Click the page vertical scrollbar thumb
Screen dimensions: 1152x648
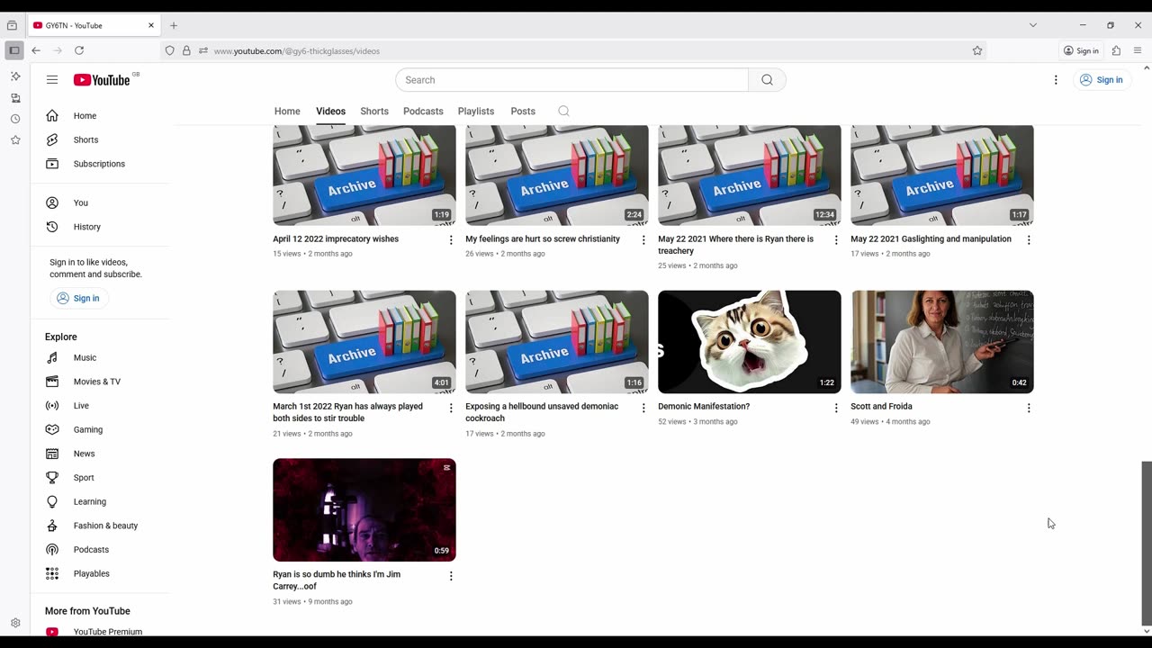point(1146,542)
